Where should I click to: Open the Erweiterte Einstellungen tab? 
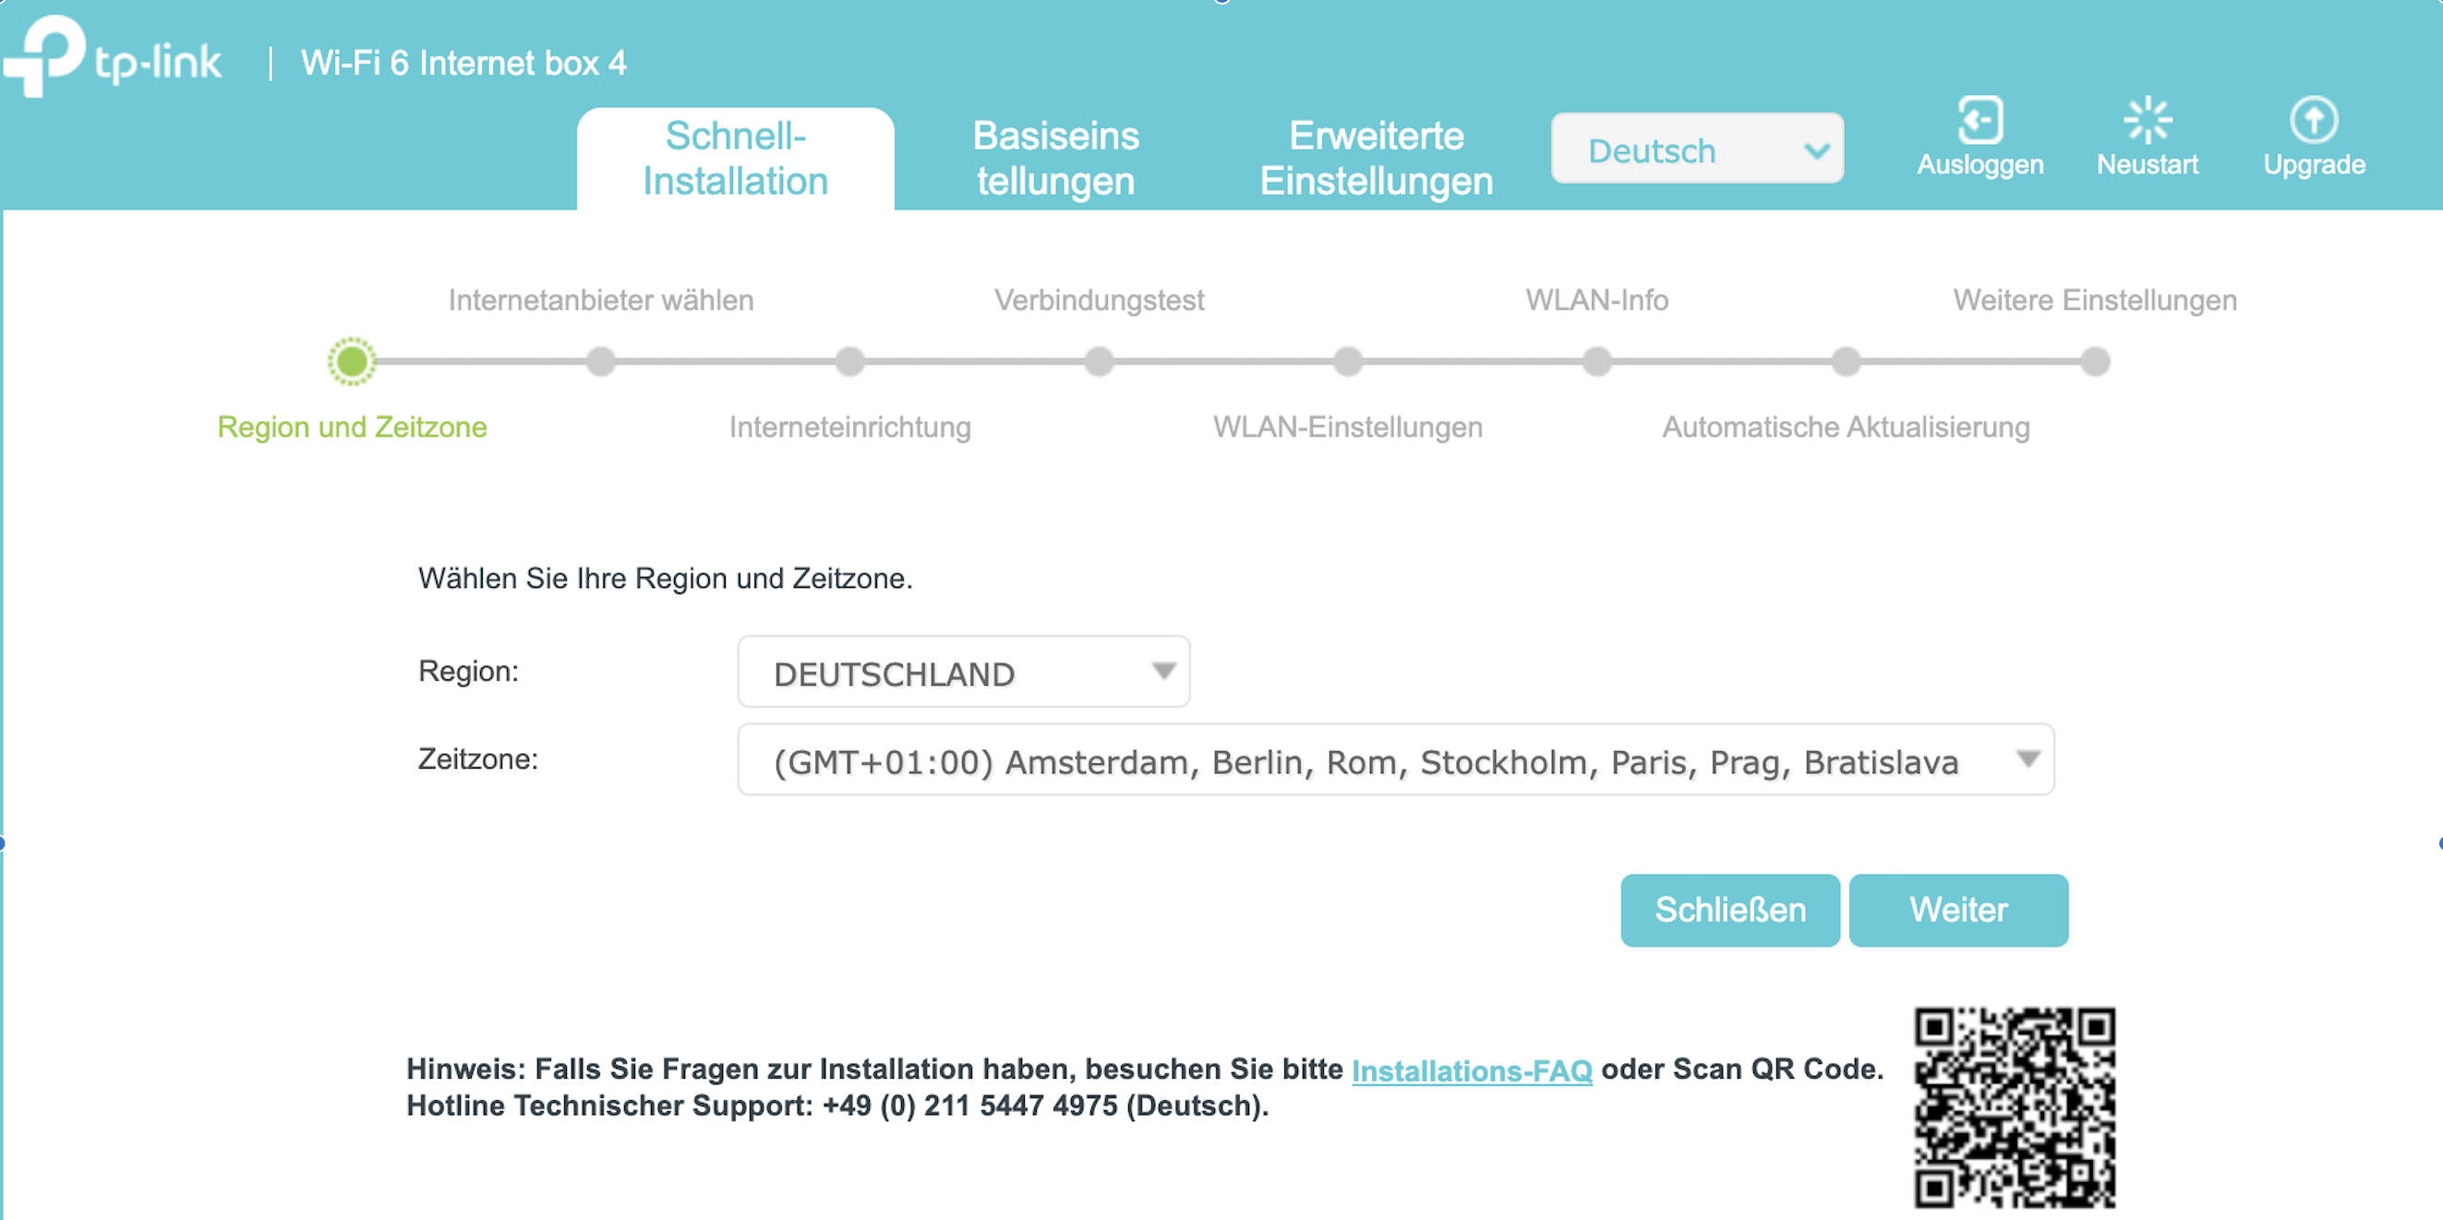pyautogui.click(x=1376, y=158)
